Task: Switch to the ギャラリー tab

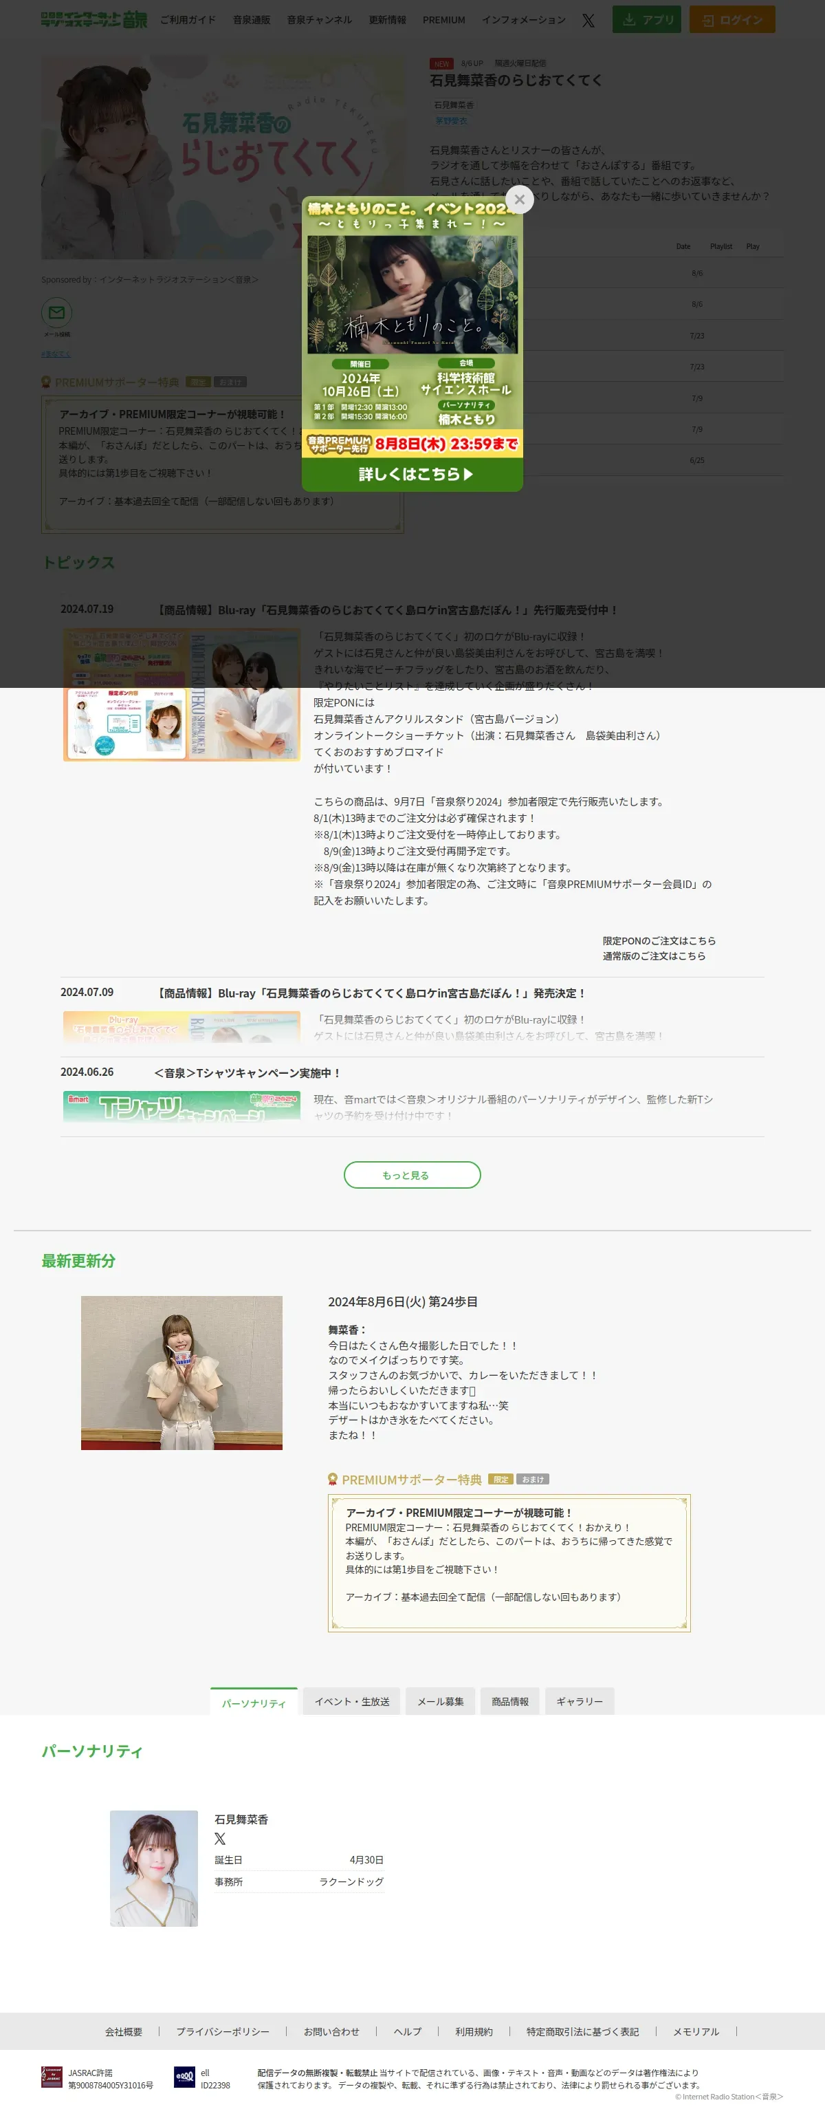Action: tap(580, 1701)
